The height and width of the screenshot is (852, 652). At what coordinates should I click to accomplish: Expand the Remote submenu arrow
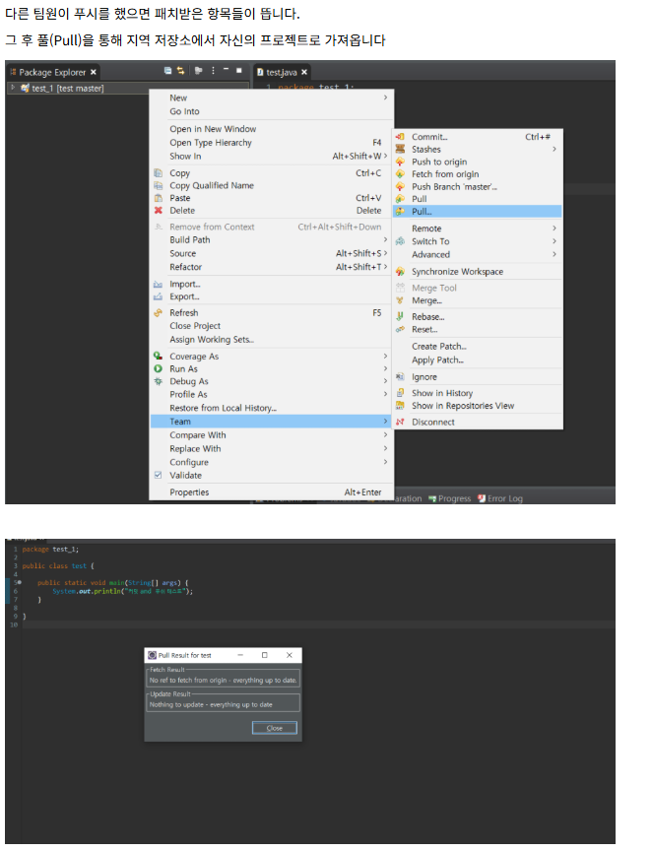coord(554,229)
